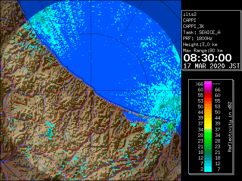Viewport: 242px width, 181px height.
Task: Select the dark red 55–60 dBZ swatch
Action: click(x=208, y=95)
